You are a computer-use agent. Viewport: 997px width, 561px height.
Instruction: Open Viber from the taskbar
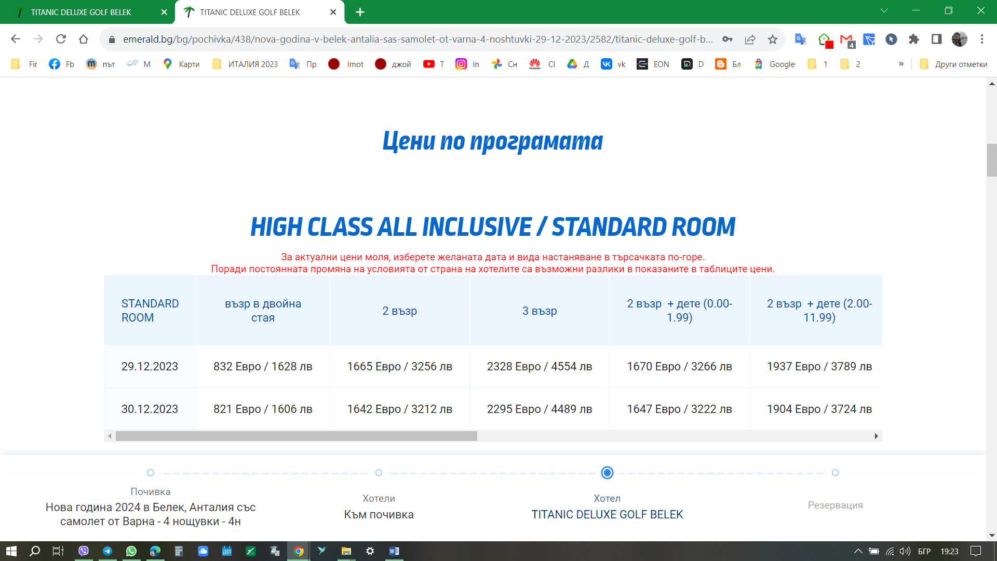pyautogui.click(x=84, y=551)
